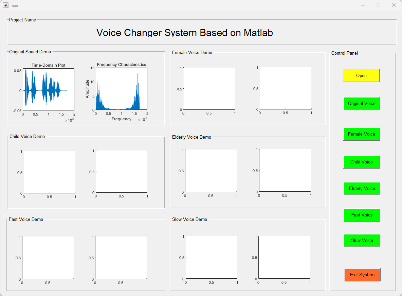Apply the Slow Voice effect

(362, 241)
